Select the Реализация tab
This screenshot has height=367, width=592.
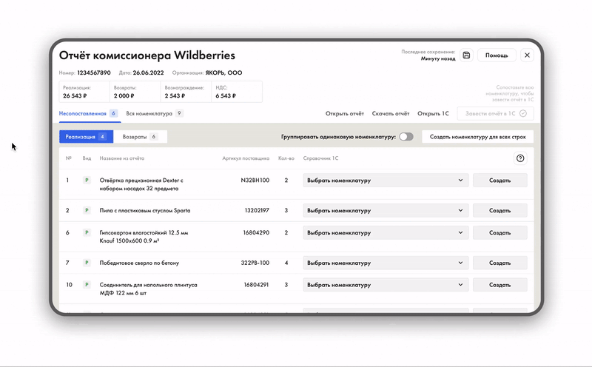coord(86,137)
